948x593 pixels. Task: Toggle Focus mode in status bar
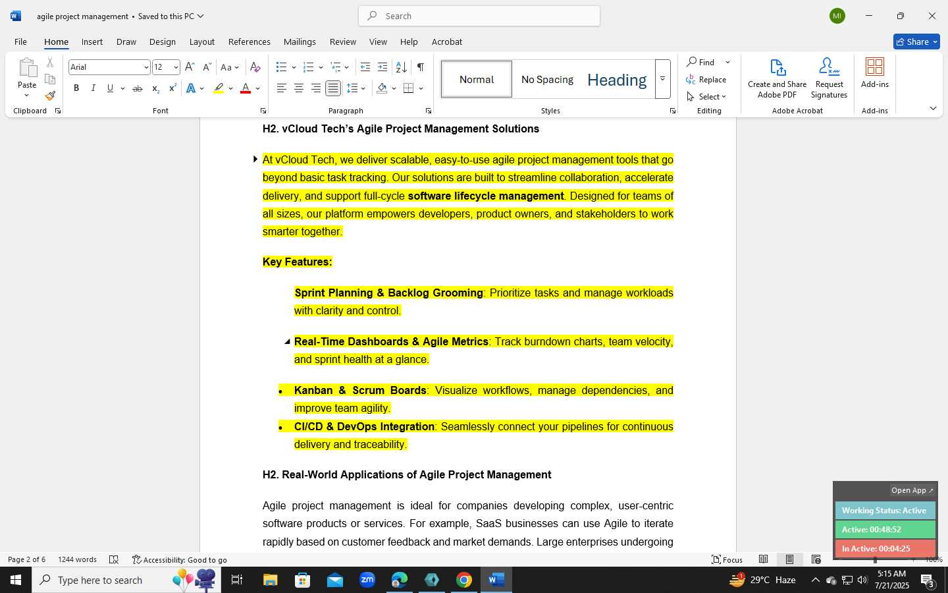pyautogui.click(x=727, y=559)
